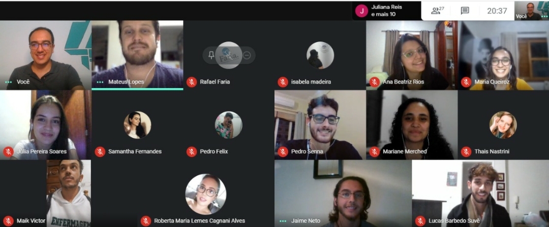Open the participants list icon

[x=437, y=11]
